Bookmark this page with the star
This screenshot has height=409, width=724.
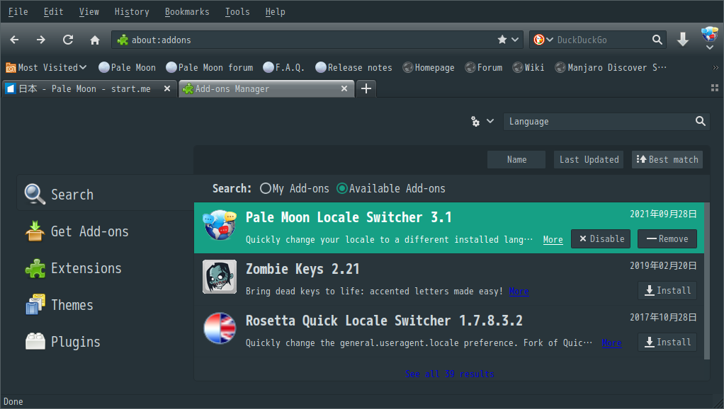pos(502,40)
